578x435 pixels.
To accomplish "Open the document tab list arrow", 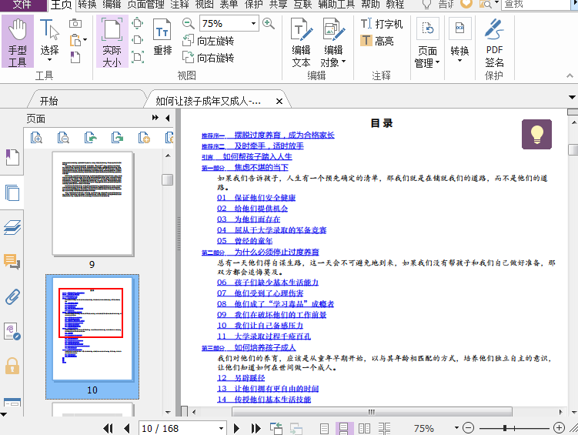I will tap(572, 98).
